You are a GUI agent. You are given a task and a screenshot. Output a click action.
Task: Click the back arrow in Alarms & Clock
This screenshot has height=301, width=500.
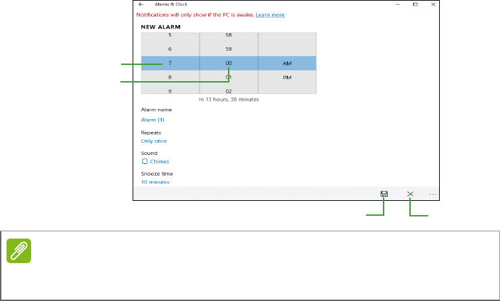pyautogui.click(x=141, y=5)
